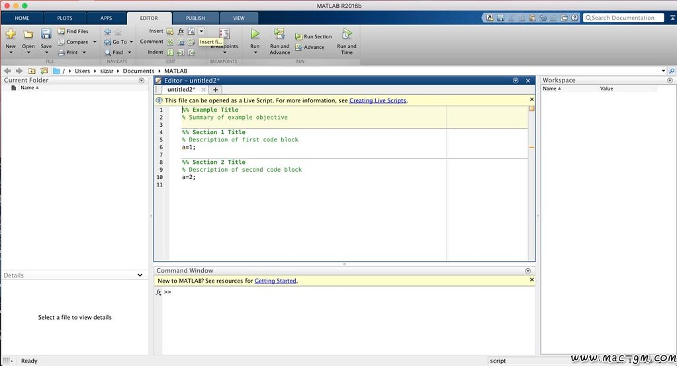Open the New dropdown arrow
This screenshot has height=366, width=677.
[11, 53]
